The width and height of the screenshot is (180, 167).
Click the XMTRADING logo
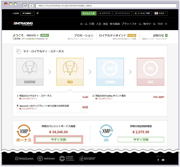point(23,24)
